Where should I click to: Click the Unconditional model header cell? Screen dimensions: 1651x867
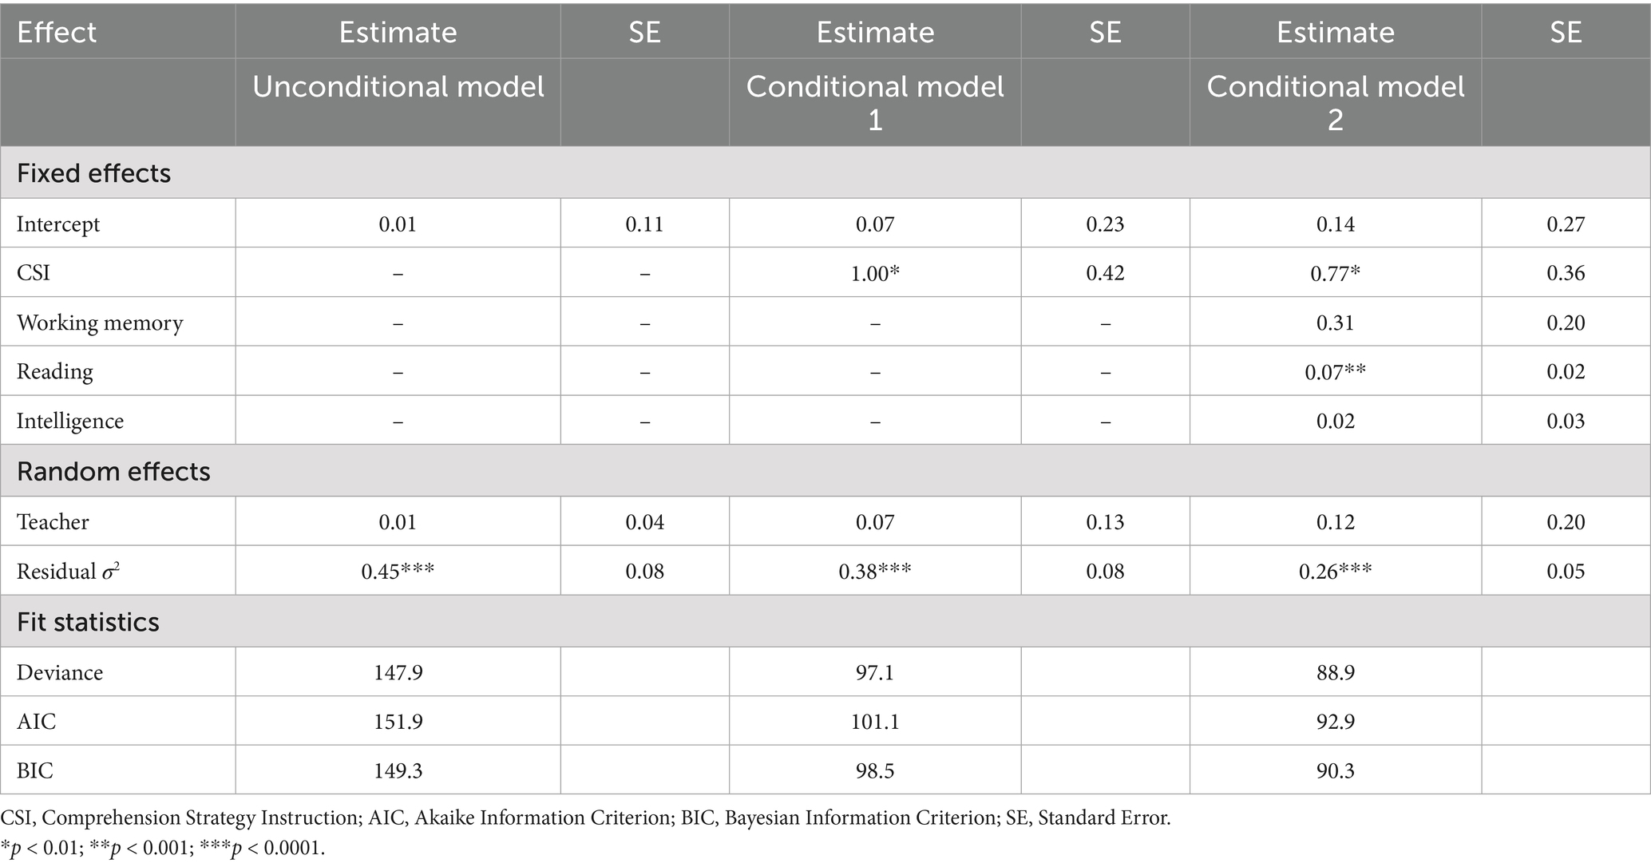(398, 87)
